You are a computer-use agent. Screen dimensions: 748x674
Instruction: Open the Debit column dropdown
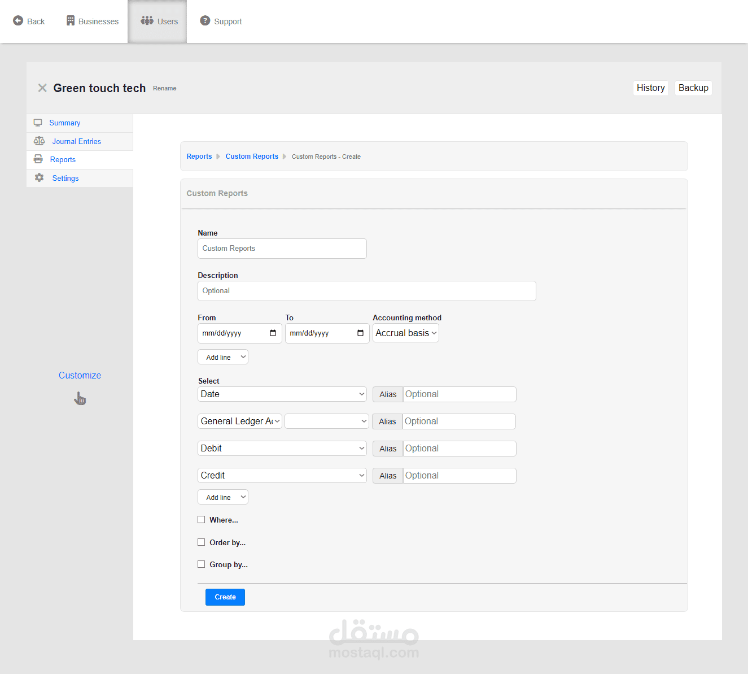[282, 449]
